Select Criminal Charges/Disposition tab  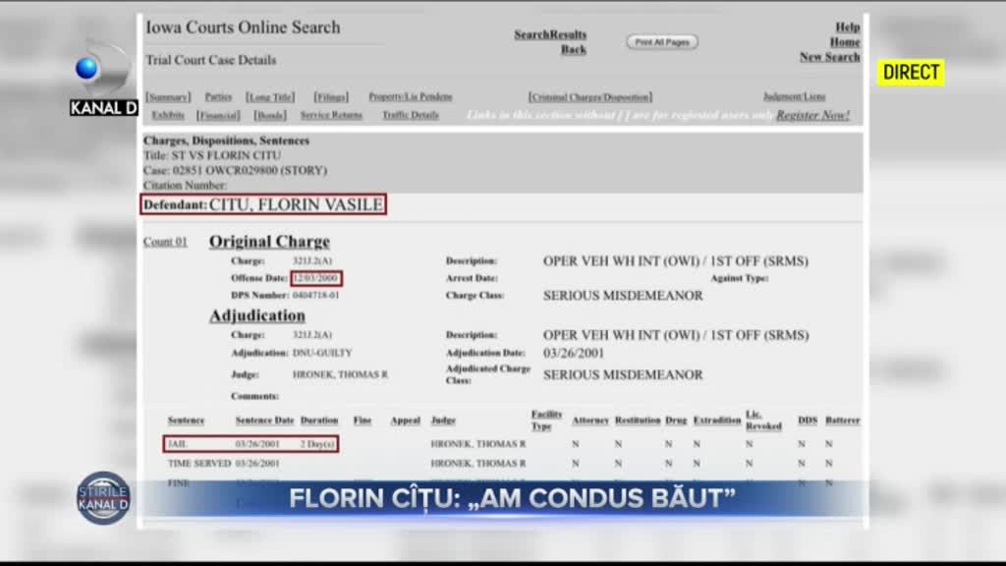tap(589, 97)
